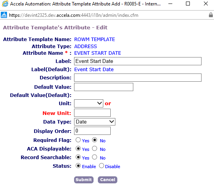The height and width of the screenshot is (190, 214).
Task: Click the security padlock icon
Action: pyautogui.click(x=211, y=15)
